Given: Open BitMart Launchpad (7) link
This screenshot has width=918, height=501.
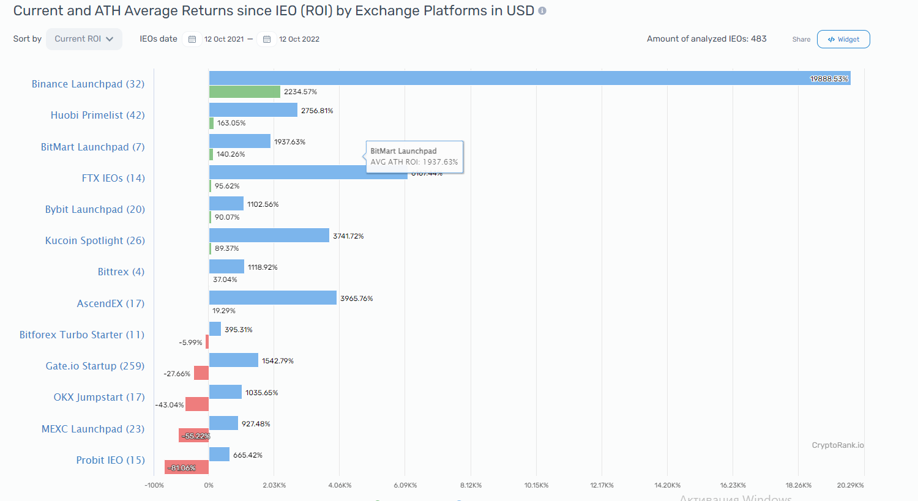Looking at the screenshot, I should (x=93, y=147).
